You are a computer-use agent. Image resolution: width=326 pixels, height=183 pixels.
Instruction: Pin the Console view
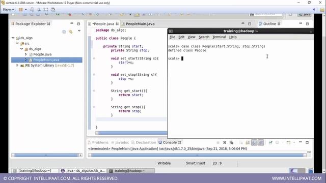(x=270, y=142)
